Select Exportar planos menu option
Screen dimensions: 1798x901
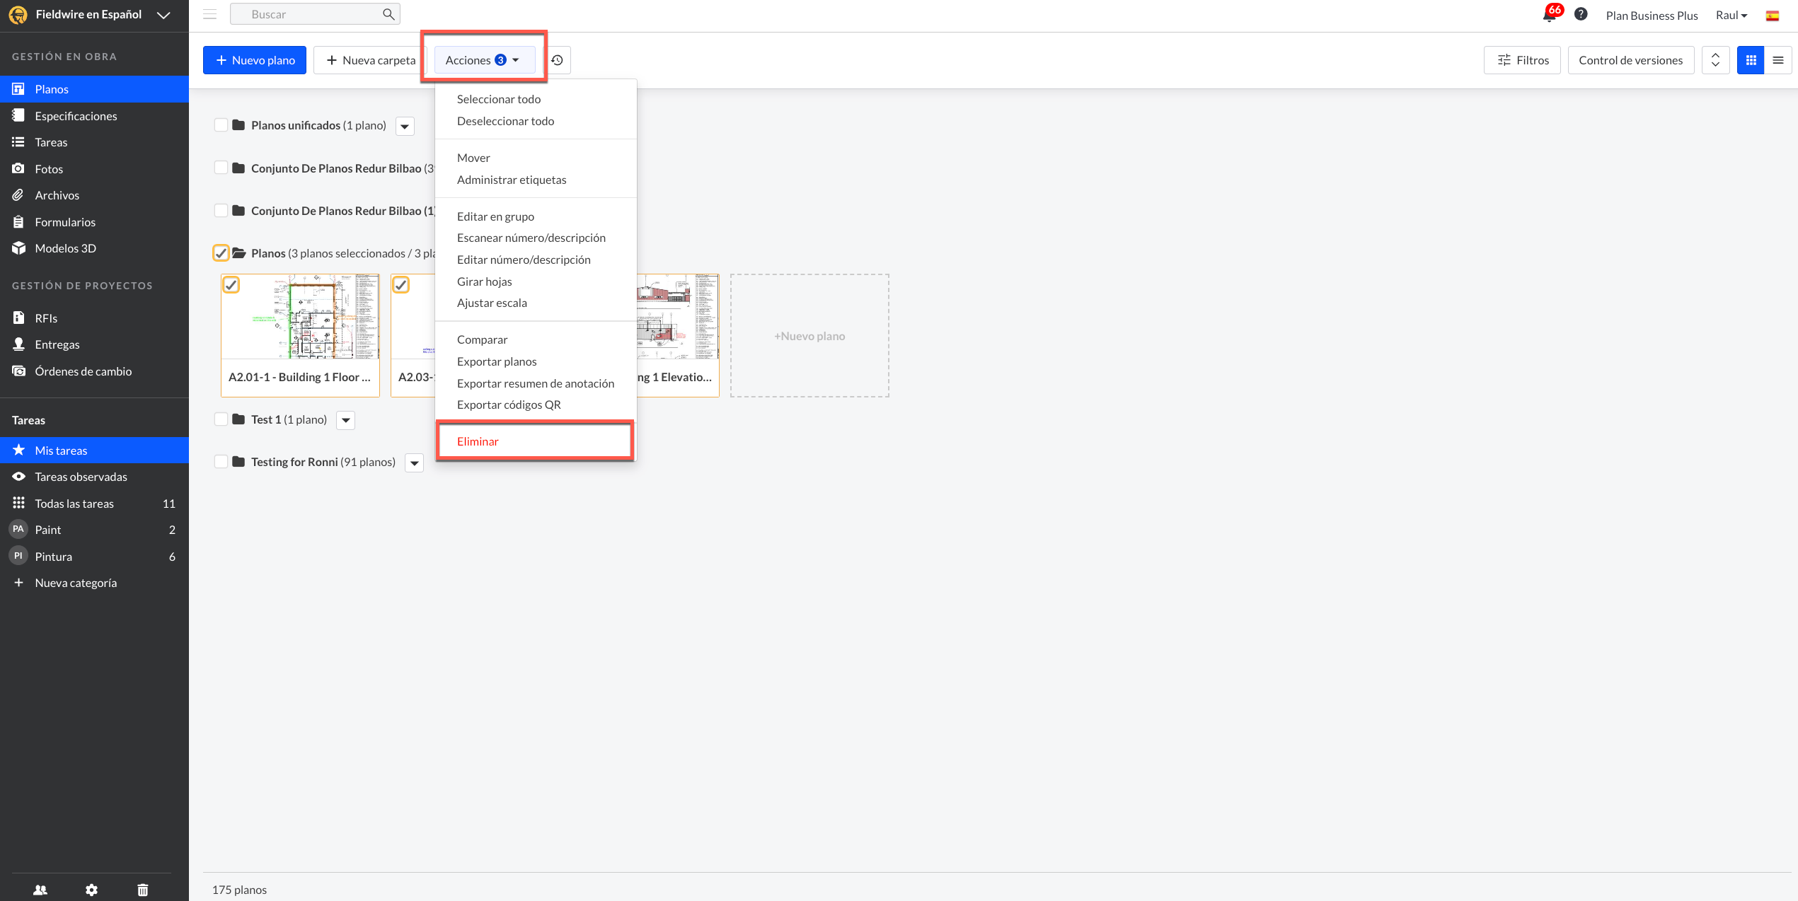click(x=497, y=361)
